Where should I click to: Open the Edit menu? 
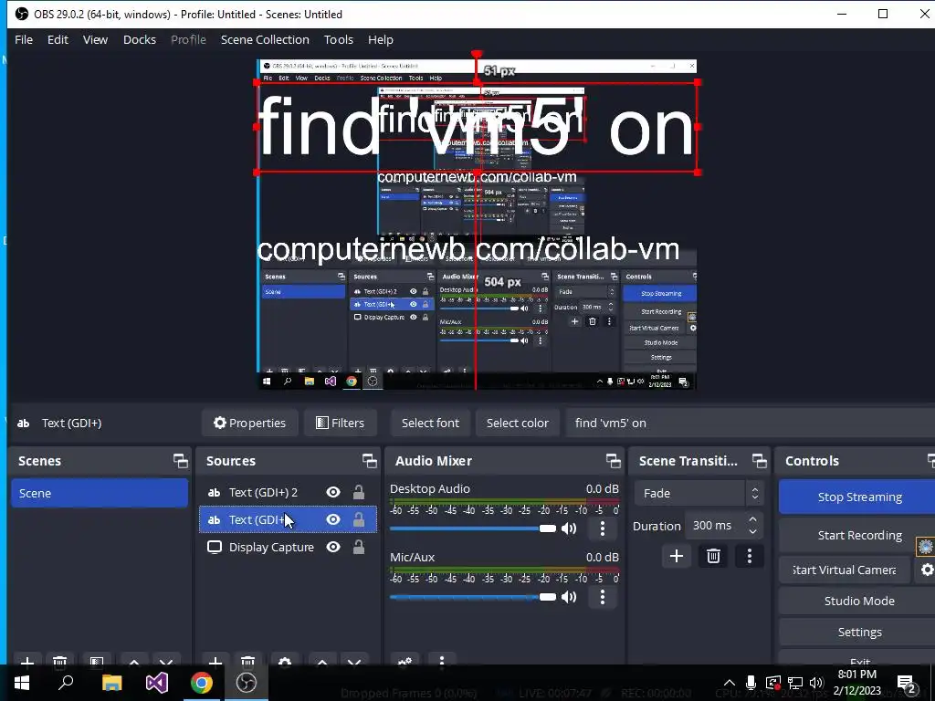[58, 40]
